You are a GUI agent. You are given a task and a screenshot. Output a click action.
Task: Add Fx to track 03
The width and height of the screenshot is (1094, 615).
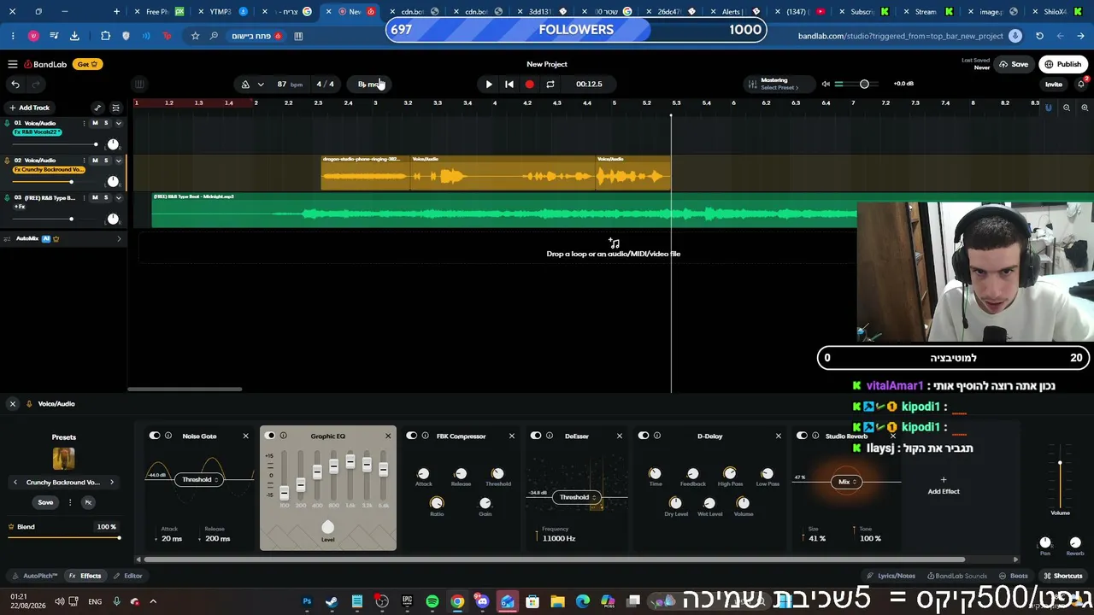20,207
